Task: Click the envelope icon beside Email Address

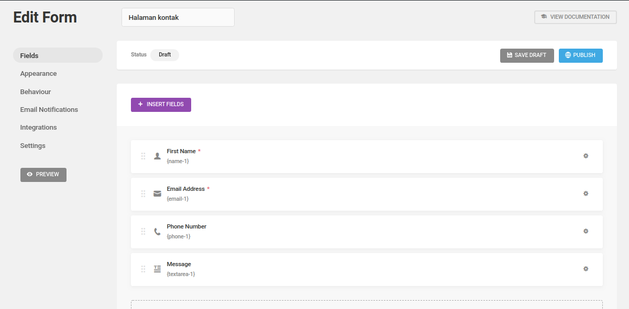Action: 157,193
